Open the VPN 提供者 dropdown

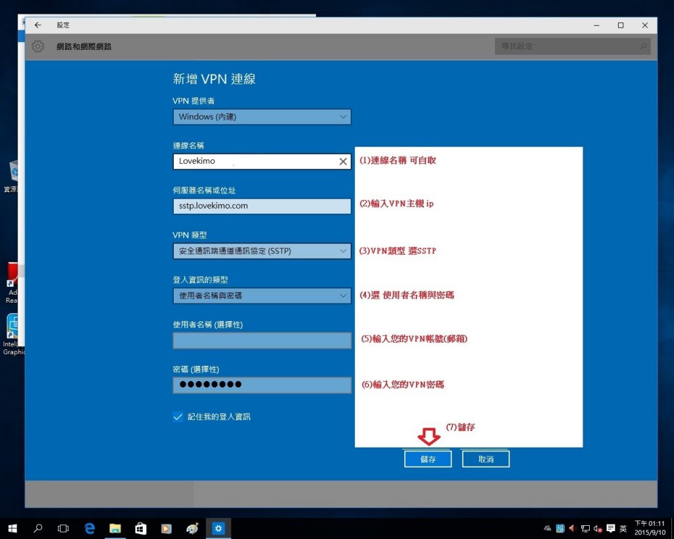[262, 116]
